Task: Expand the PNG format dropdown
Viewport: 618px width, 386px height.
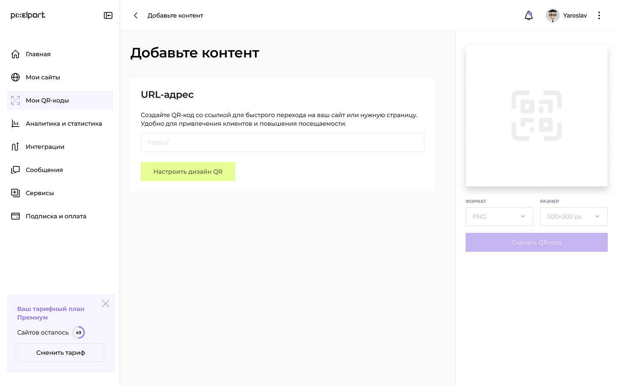Action: pos(499,217)
